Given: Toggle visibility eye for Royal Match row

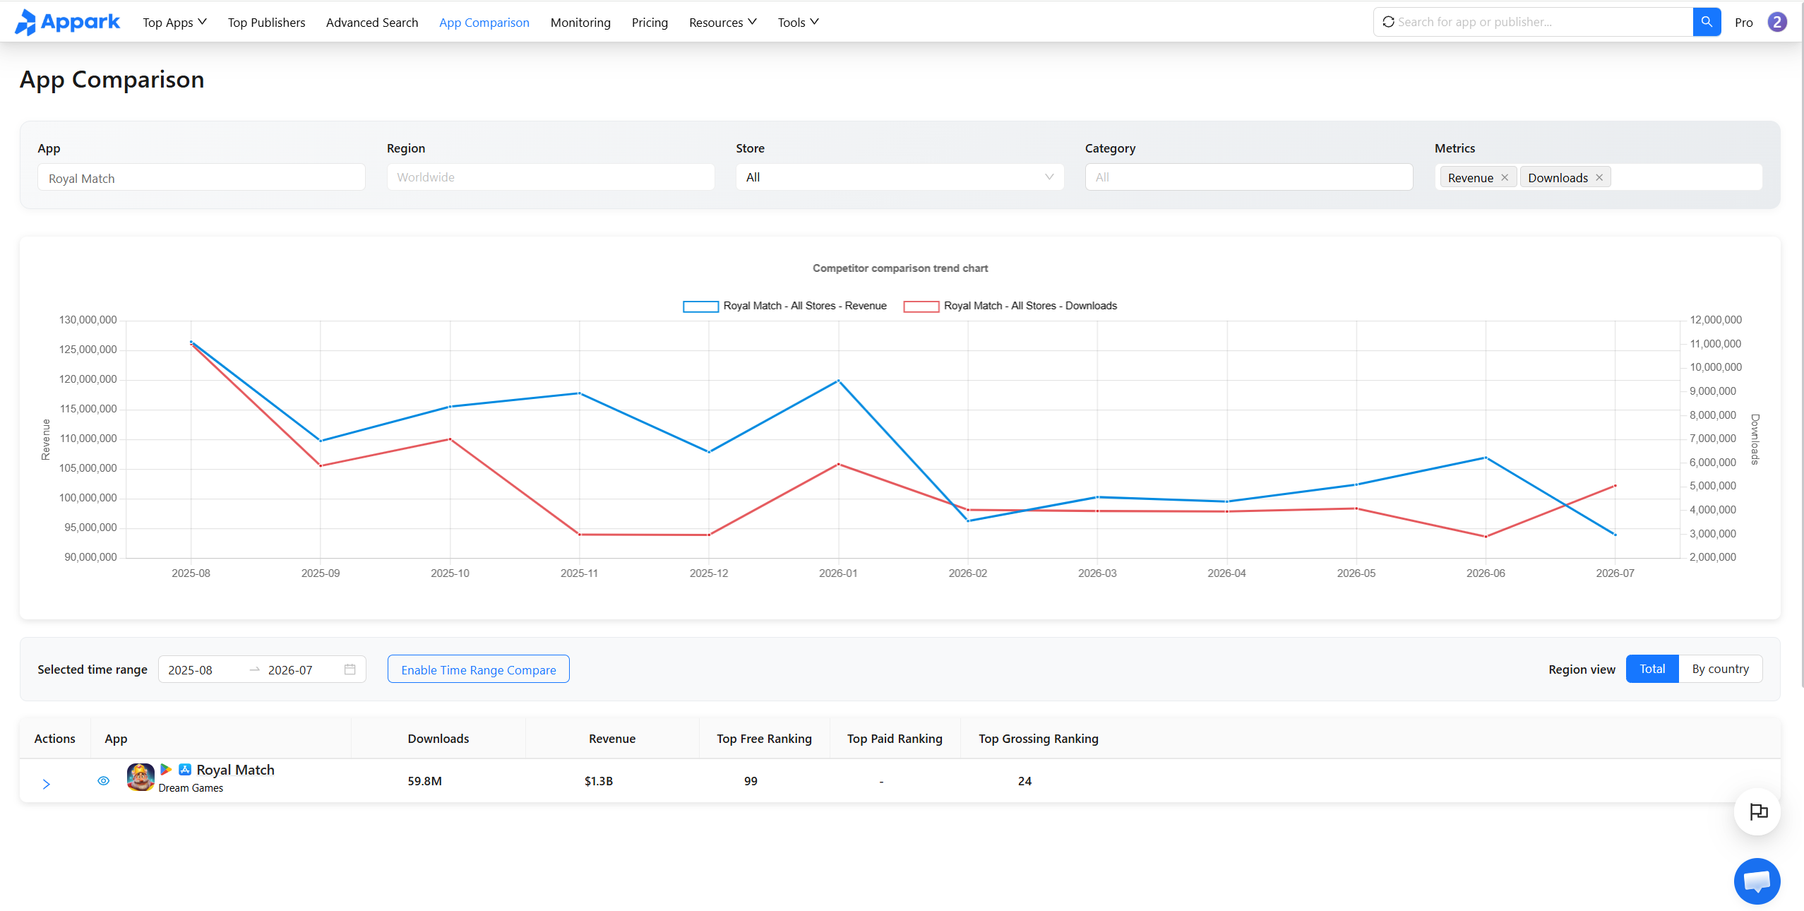Looking at the screenshot, I should click(103, 781).
